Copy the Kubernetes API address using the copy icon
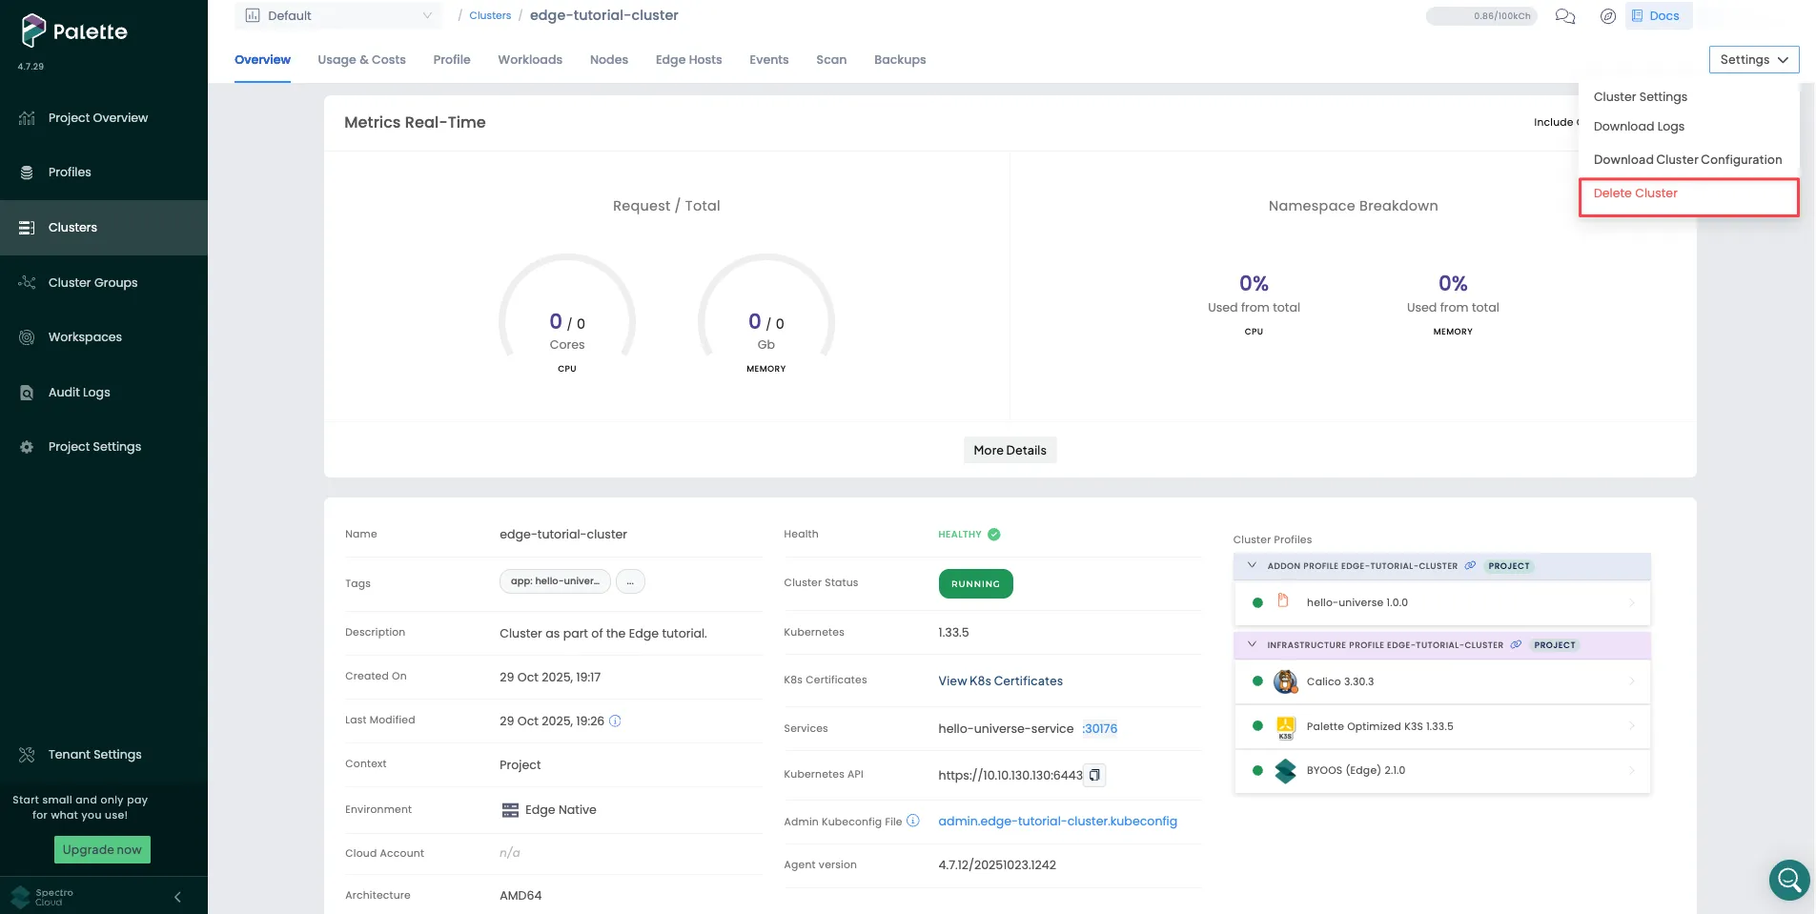 pos(1094,775)
